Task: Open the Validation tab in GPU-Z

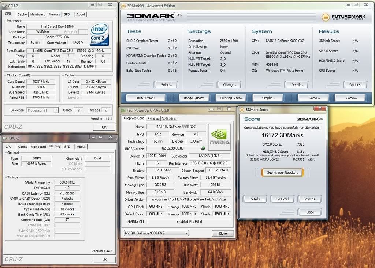Action: click(x=168, y=118)
